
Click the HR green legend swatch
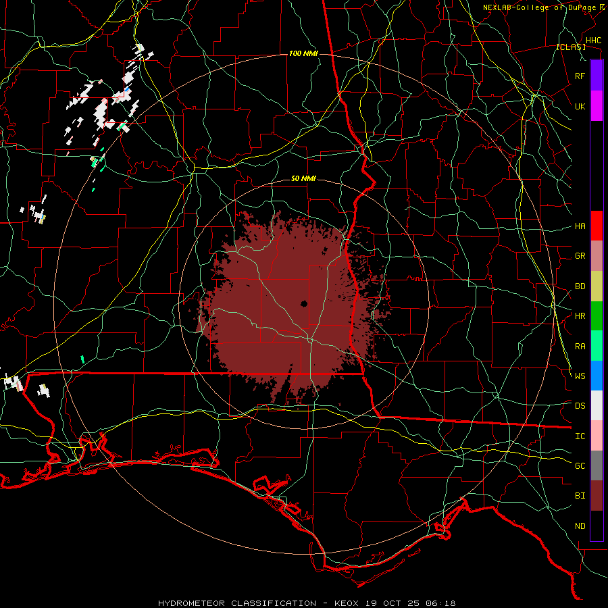(x=597, y=316)
